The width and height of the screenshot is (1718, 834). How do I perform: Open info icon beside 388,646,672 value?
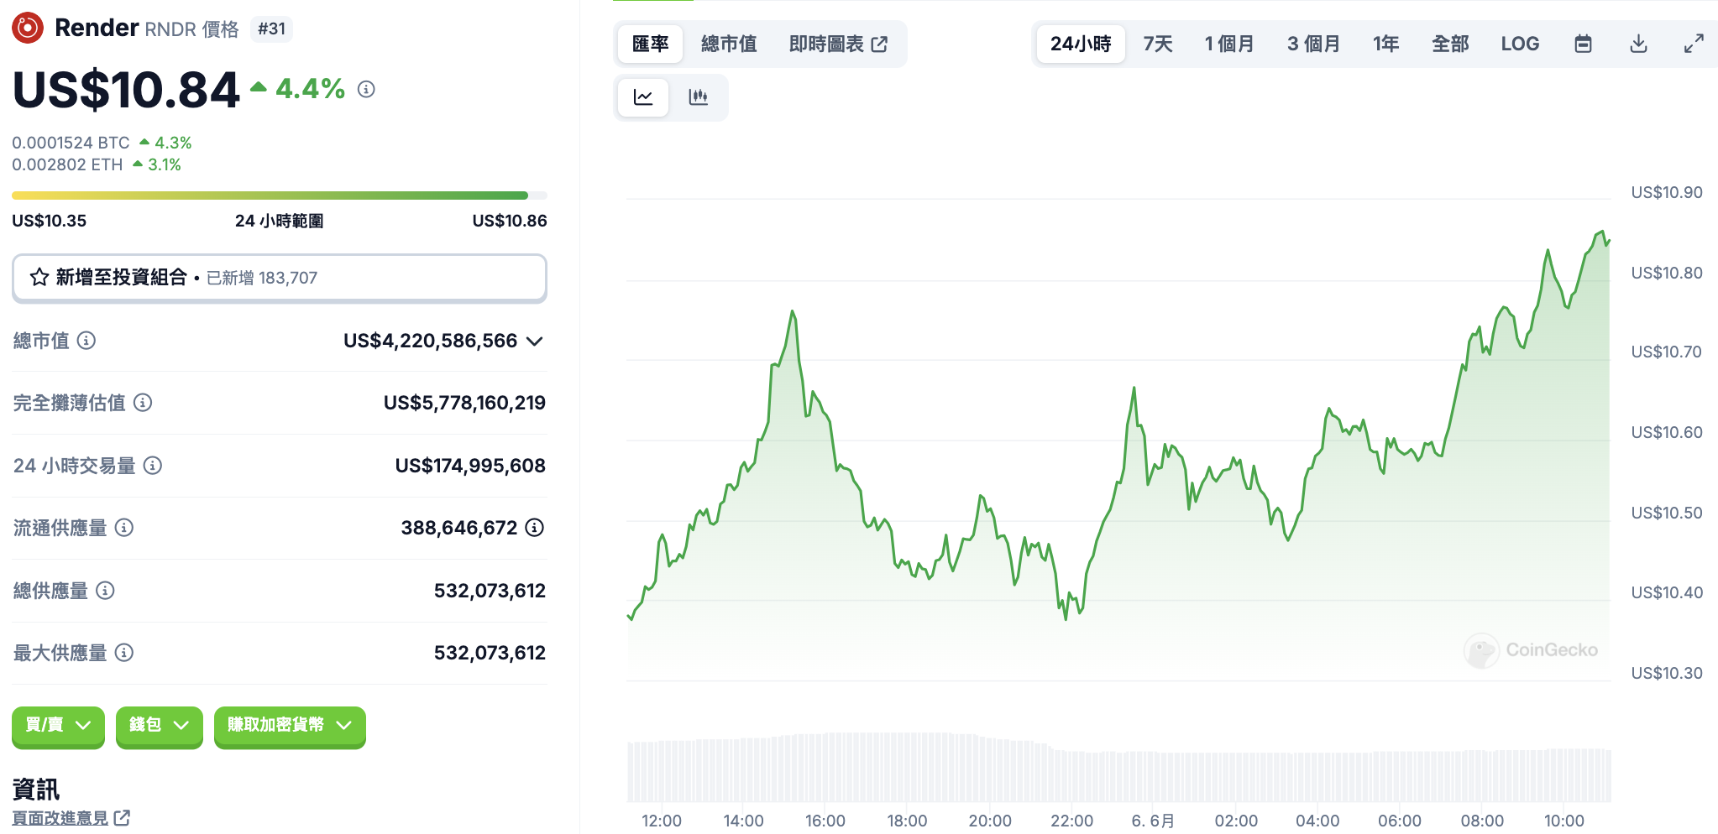535,528
